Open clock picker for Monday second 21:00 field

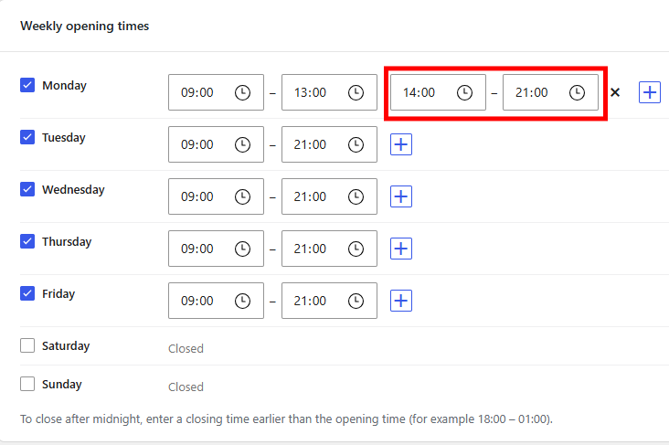click(x=577, y=92)
